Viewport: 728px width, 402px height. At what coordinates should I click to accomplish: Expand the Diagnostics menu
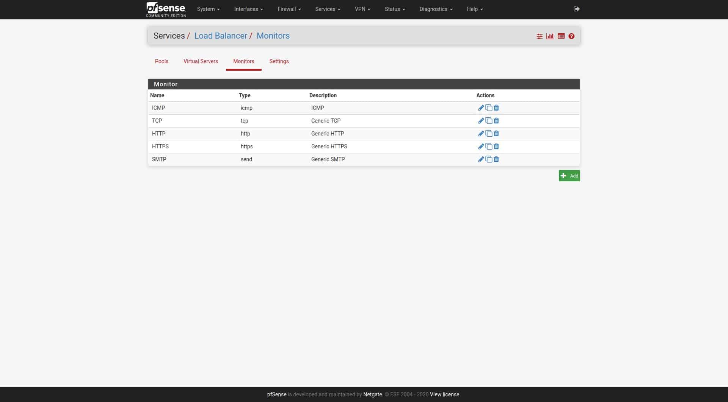tap(436, 9)
